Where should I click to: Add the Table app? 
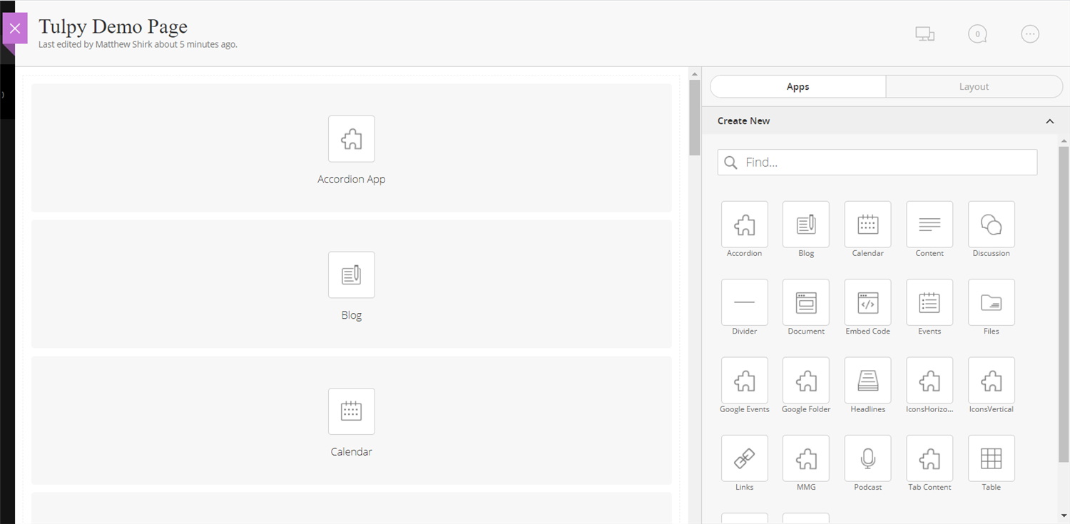coord(992,458)
